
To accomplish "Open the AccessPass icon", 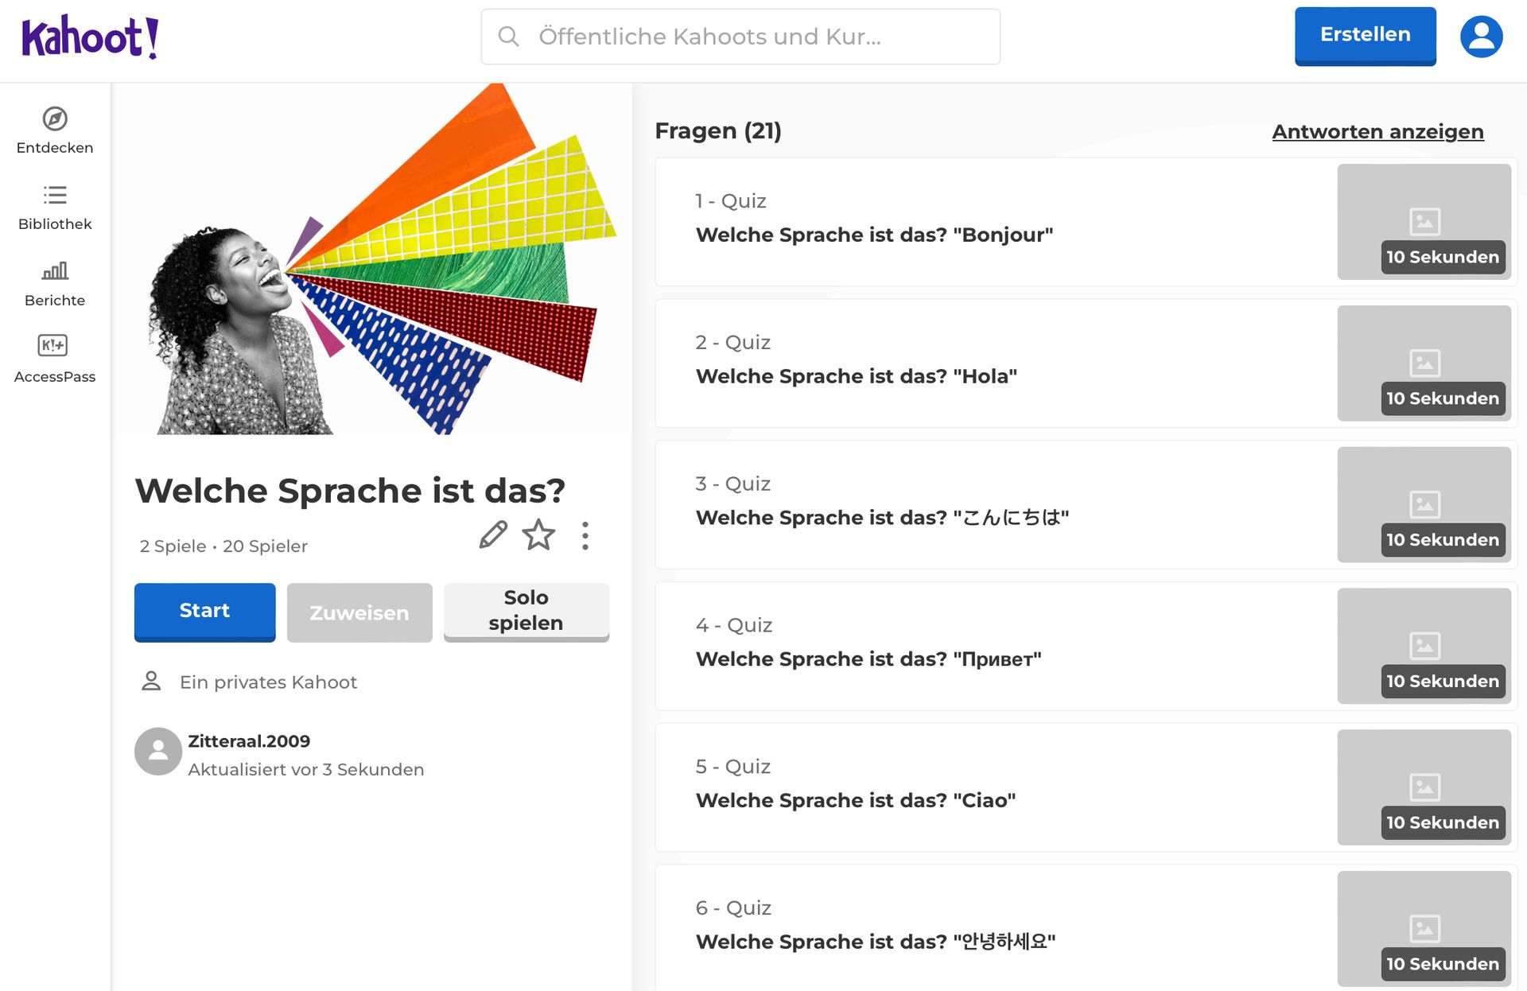I will (x=53, y=346).
